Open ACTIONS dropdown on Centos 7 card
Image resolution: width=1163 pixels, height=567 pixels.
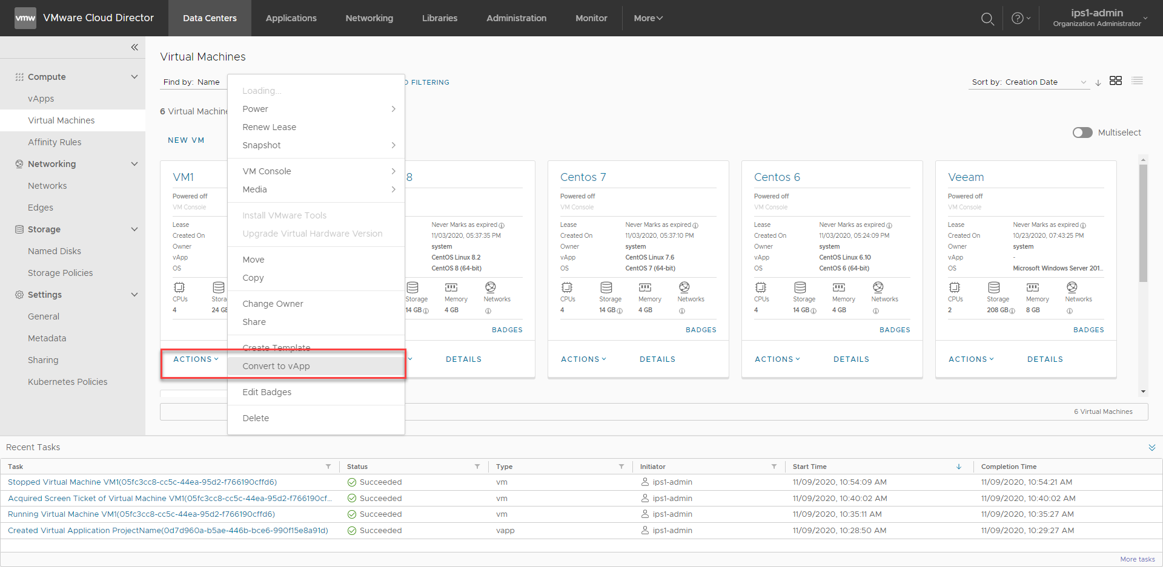[583, 359]
